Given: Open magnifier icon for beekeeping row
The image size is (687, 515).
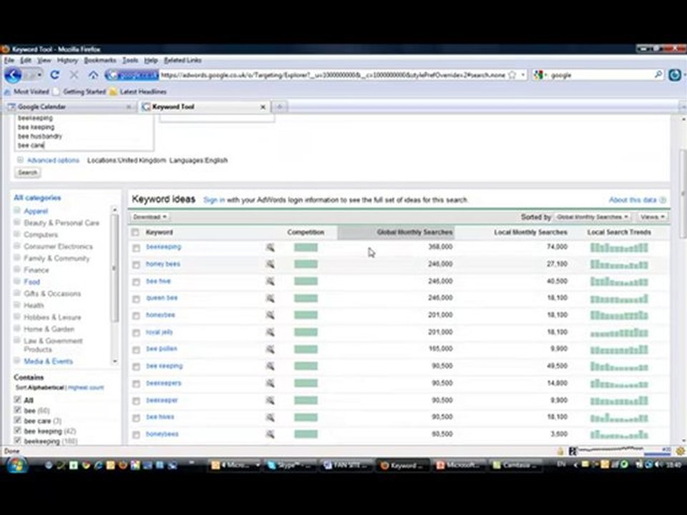Looking at the screenshot, I should [x=271, y=247].
